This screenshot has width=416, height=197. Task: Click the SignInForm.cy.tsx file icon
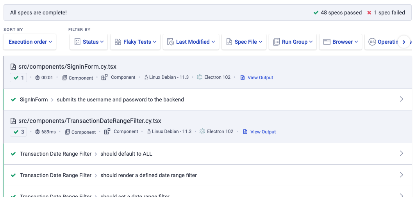click(13, 67)
